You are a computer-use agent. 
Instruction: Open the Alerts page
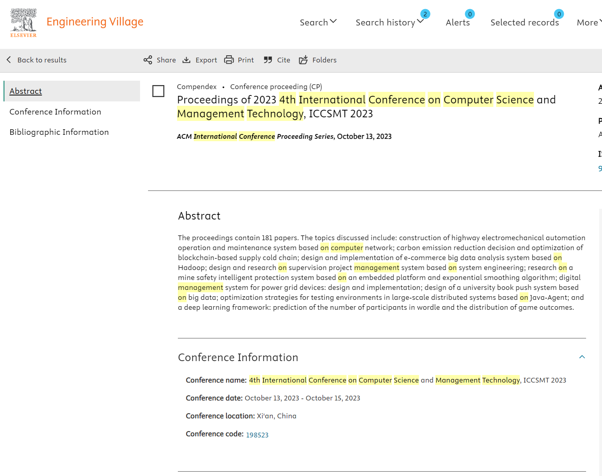pyautogui.click(x=458, y=22)
